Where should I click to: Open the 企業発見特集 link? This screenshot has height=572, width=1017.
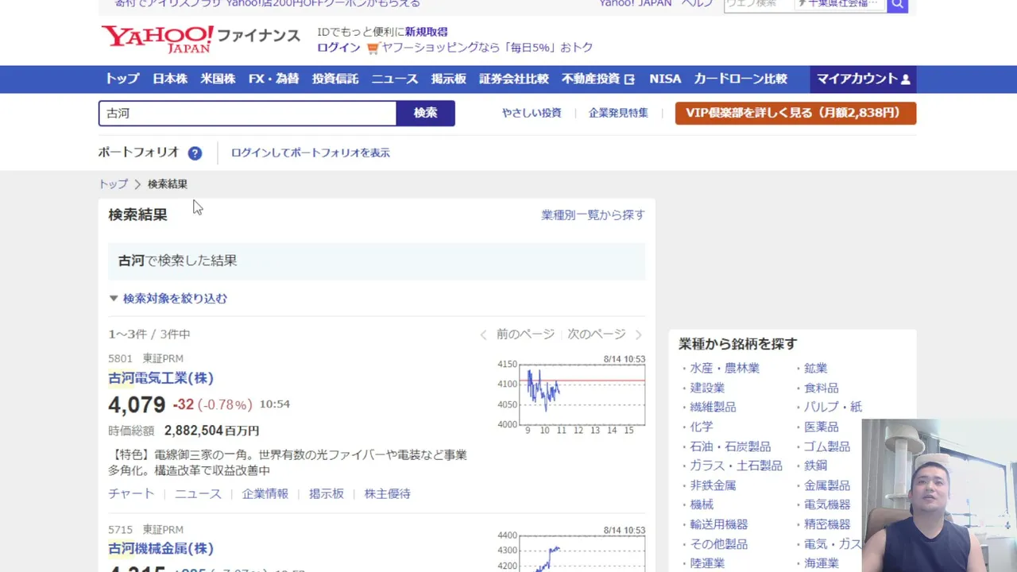[618, 113]
